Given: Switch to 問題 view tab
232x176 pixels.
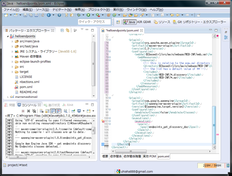Looking at the screenshot, I should click(x=10, y=105).
